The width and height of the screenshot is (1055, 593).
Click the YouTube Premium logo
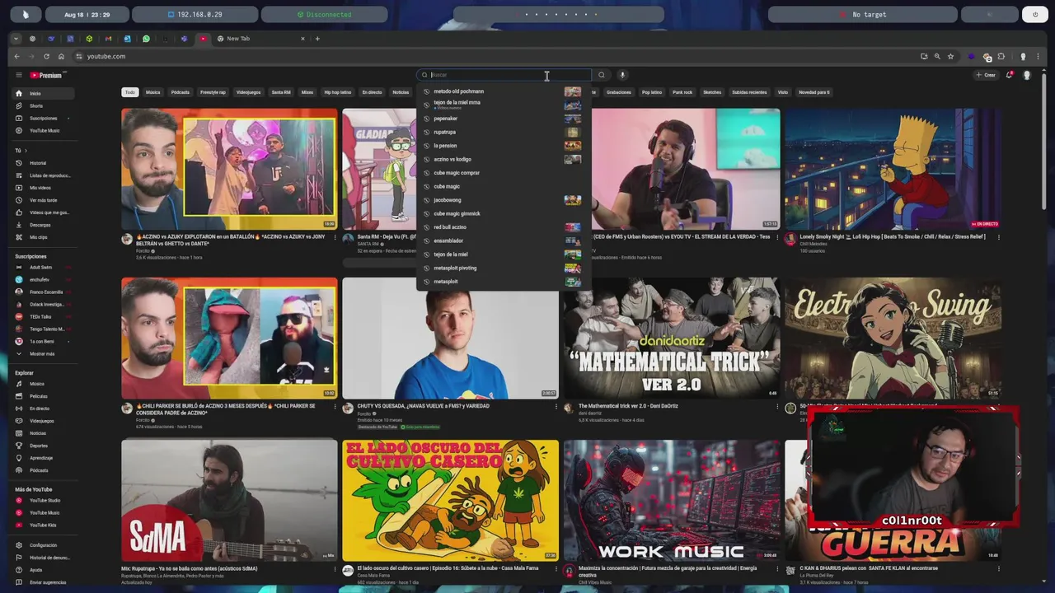[x=46, y=75]
